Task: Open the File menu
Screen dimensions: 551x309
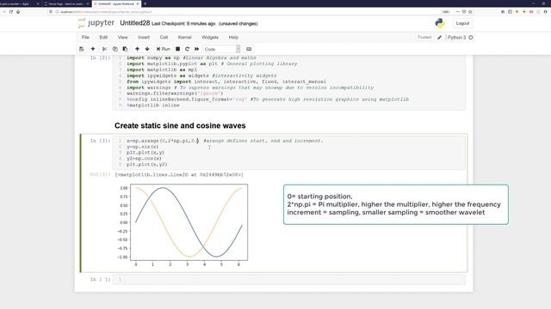Action: [85, 37]
